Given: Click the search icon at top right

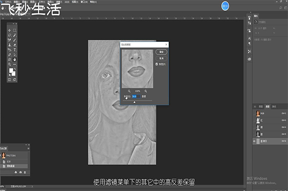Looking at the screenshot, I should coord(281,8).
